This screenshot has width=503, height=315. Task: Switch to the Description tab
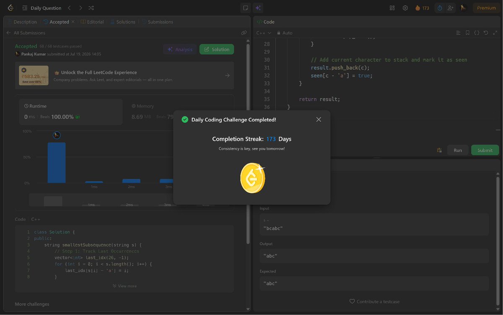point(22,22)
